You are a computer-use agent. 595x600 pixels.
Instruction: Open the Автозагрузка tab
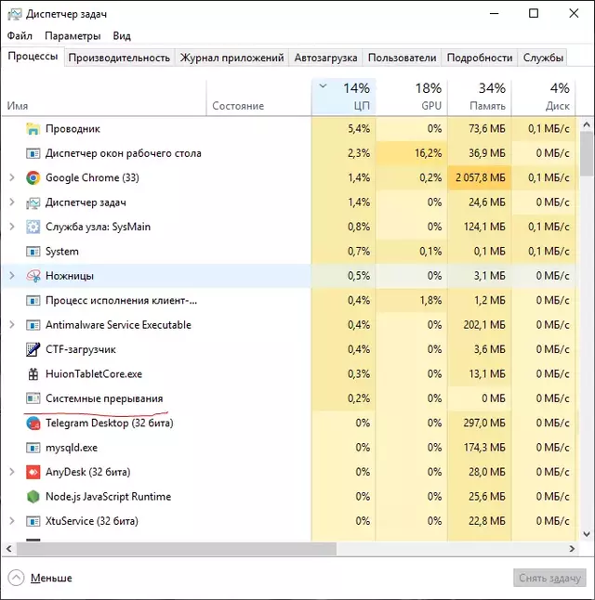pyautogui.click(x=325, y=58)
